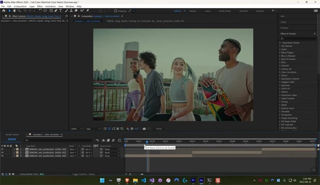Switch to the Render Queue tab
The width and height of the screenshot is (320, 185).
point(12,135)
